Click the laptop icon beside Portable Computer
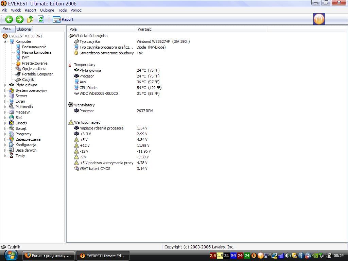 18,74
